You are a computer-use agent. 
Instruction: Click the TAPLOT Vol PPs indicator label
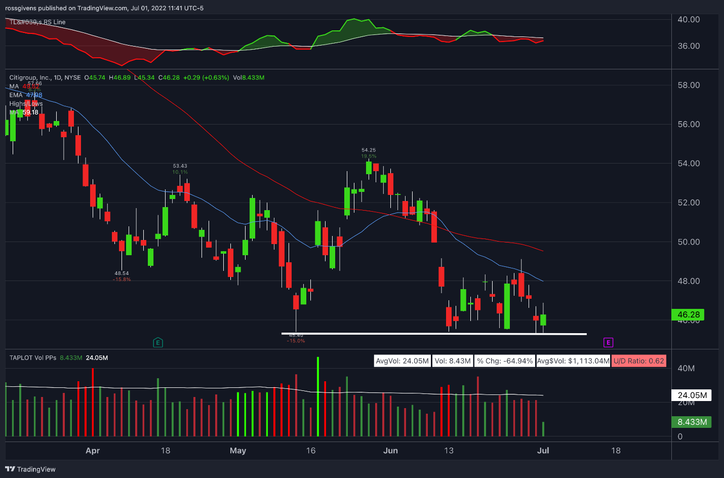pos(33,357)
